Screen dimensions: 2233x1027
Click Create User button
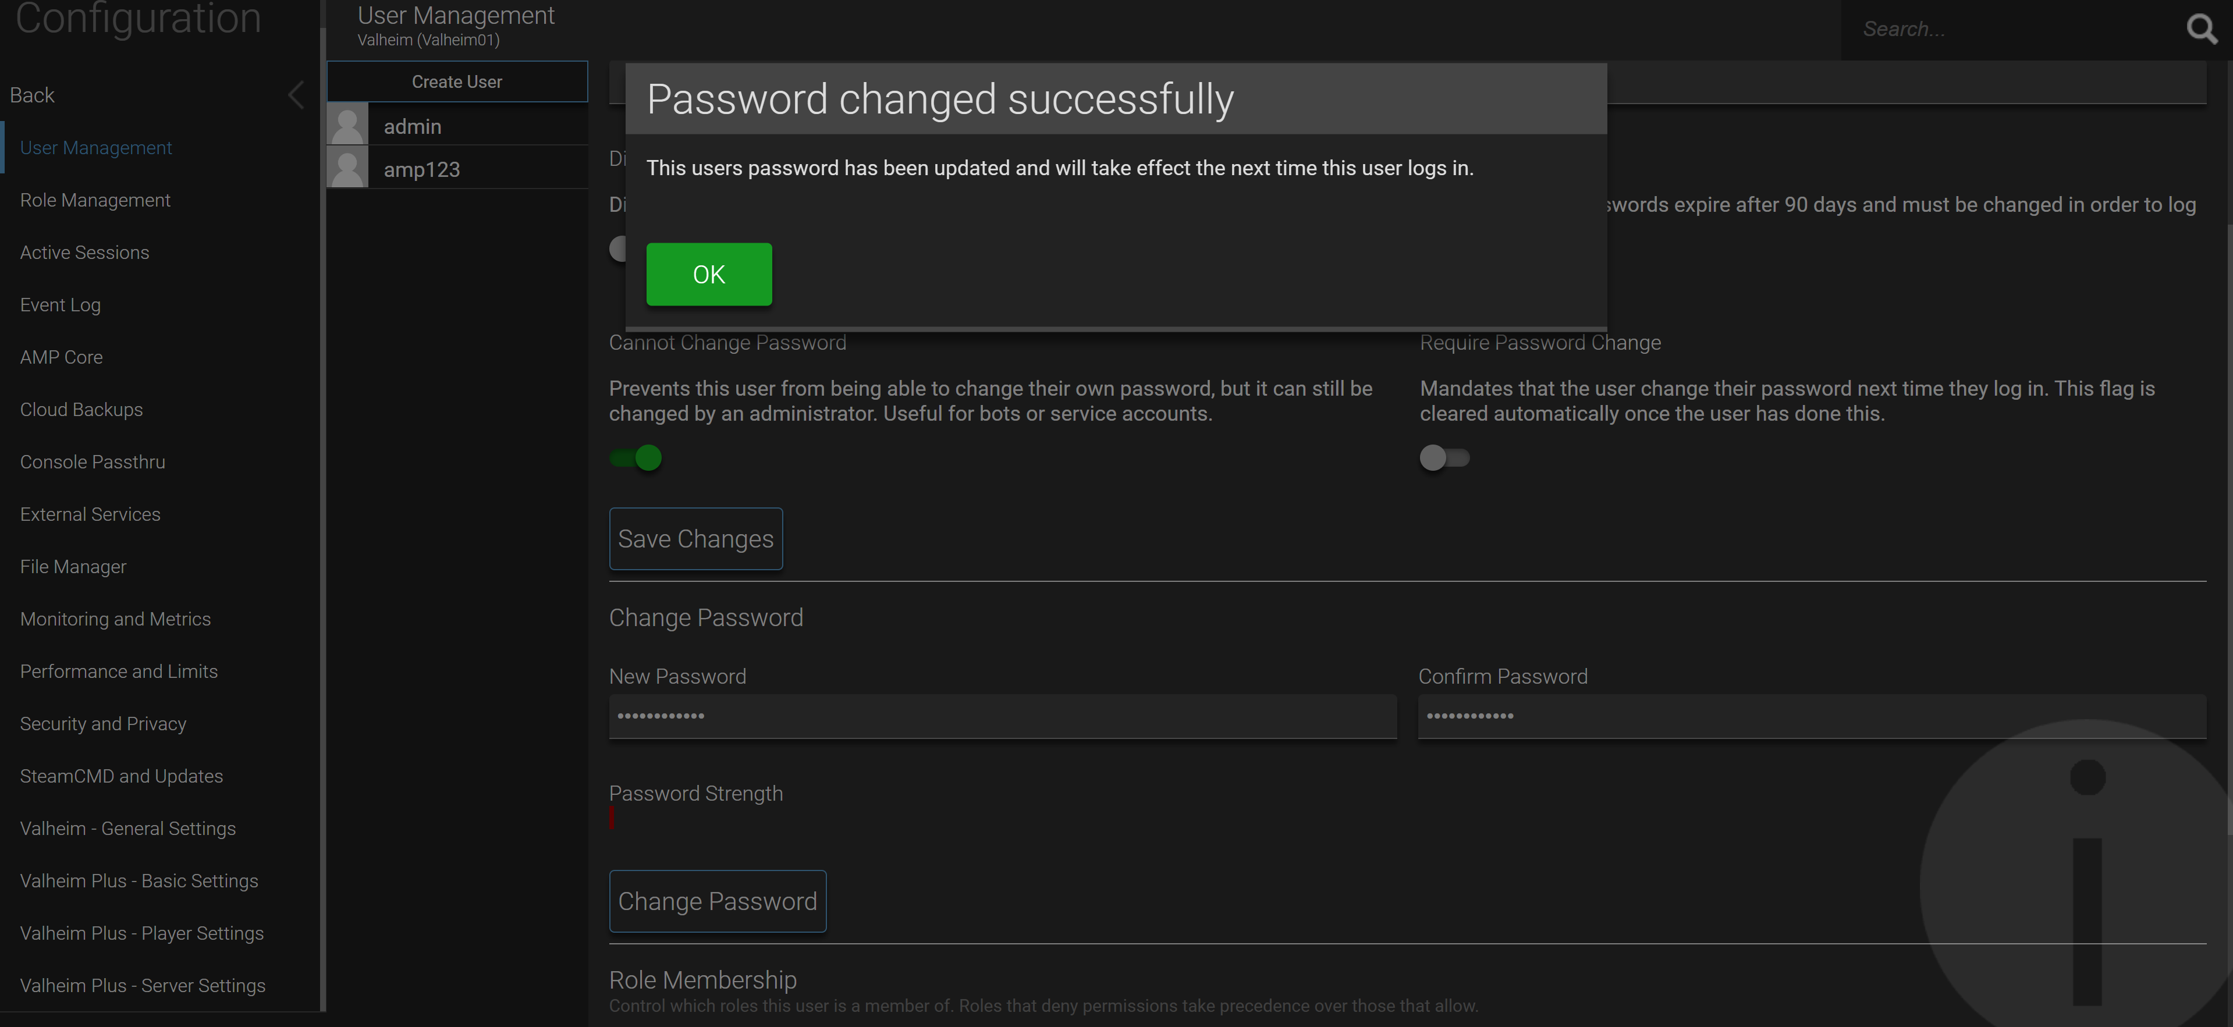pyautogui.click(x=457, y=81)
